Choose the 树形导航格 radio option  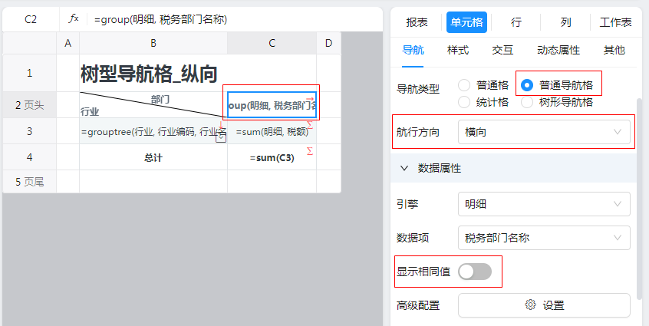click(x=527, y=101)
